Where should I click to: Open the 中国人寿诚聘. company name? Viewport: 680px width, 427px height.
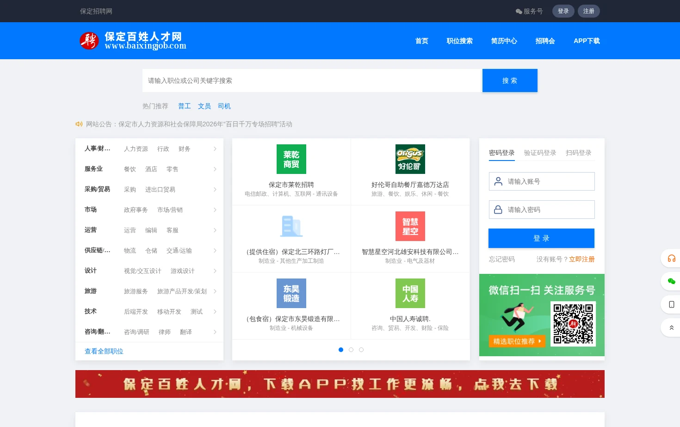(410, 319)
